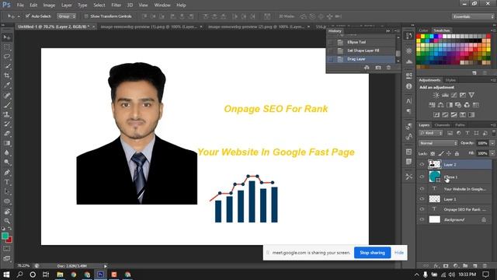Select the Crop tool
Screen dimensions: 497x280
point(7,75)
